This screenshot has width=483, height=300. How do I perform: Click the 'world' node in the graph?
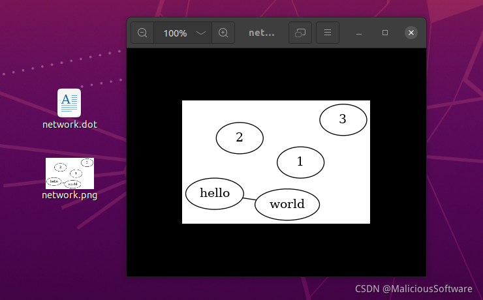[x=287, y=204]
